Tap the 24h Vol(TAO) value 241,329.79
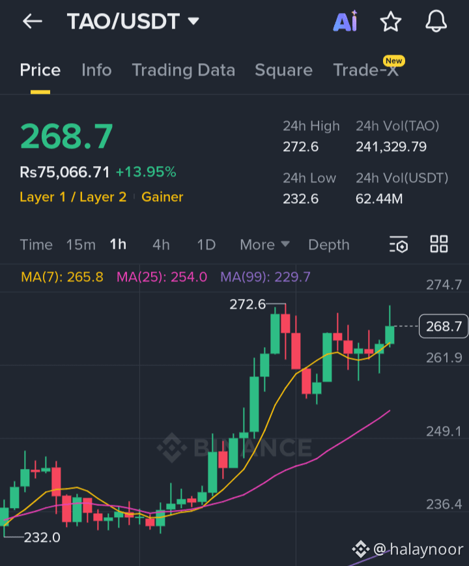The width and height of the screenshot is (469, 566). click(391, 147)
